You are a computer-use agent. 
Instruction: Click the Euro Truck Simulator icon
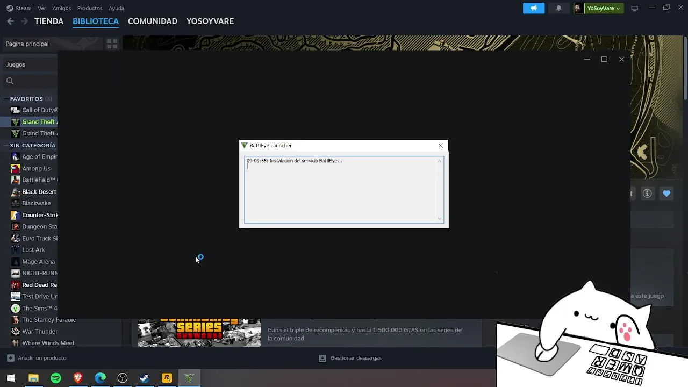pyautogui.click(x=16, y=238)
